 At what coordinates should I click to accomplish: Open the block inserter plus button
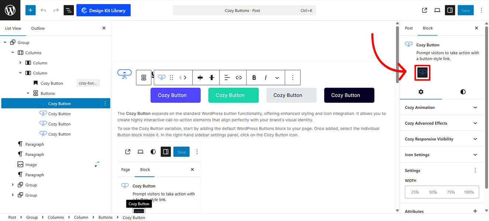click(31, 10)
